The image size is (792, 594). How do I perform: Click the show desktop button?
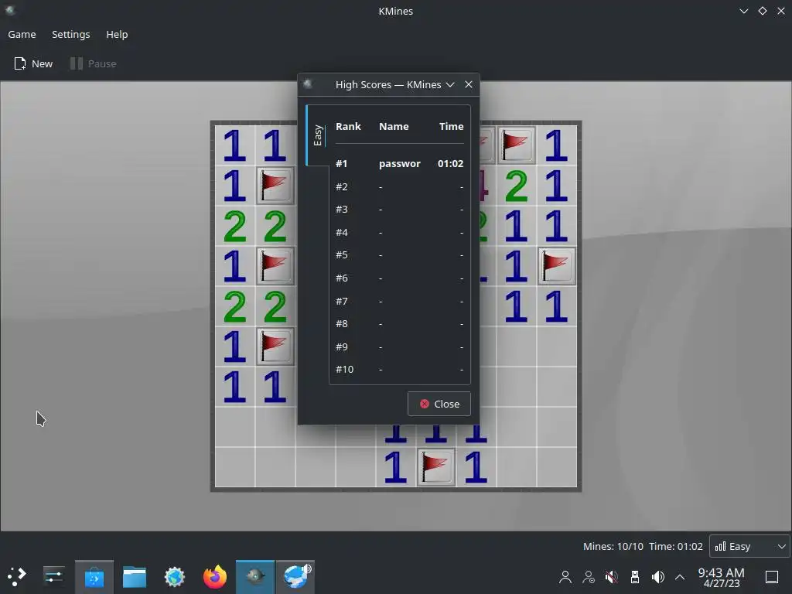point(772,577)
